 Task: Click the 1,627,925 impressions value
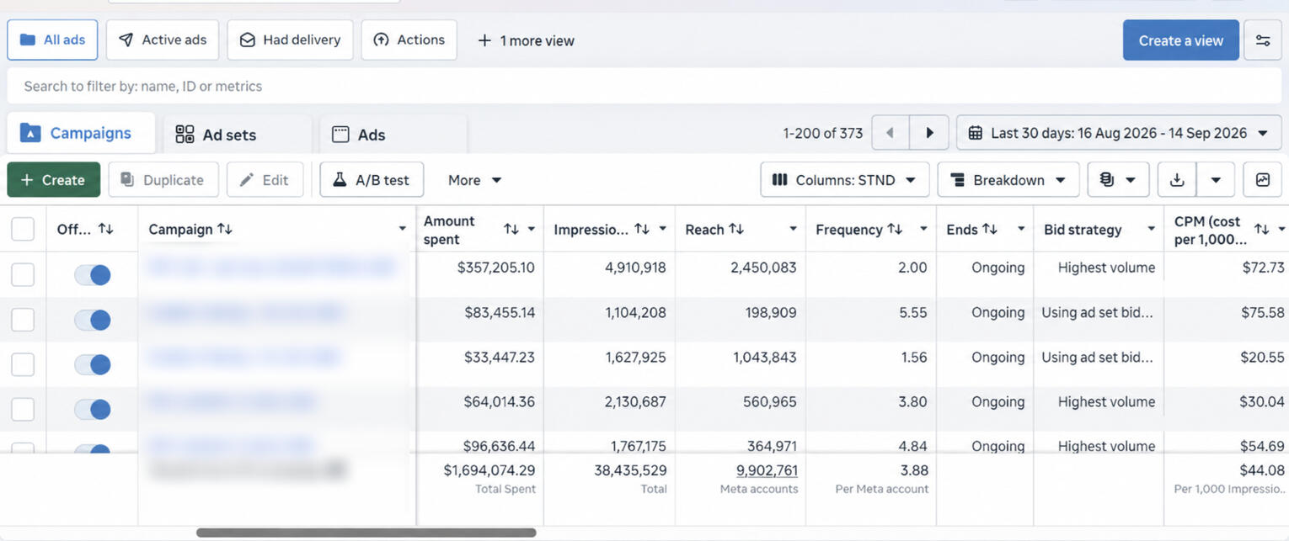point(635,357)
